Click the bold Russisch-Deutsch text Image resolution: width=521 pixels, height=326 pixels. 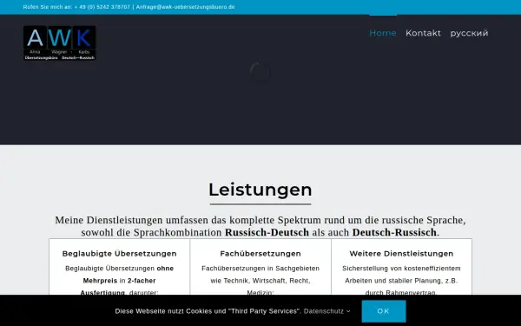click(267, 232)
